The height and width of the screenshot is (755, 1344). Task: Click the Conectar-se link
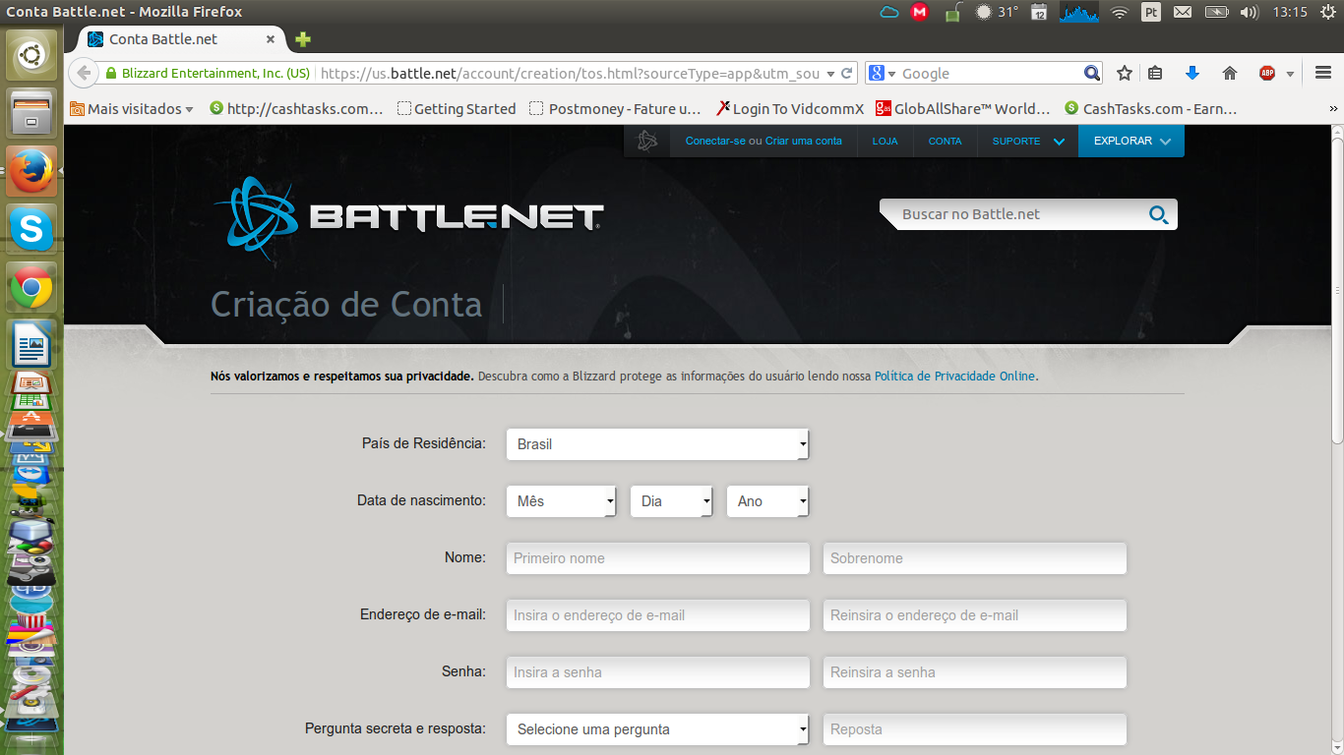(x=715, y=141)
